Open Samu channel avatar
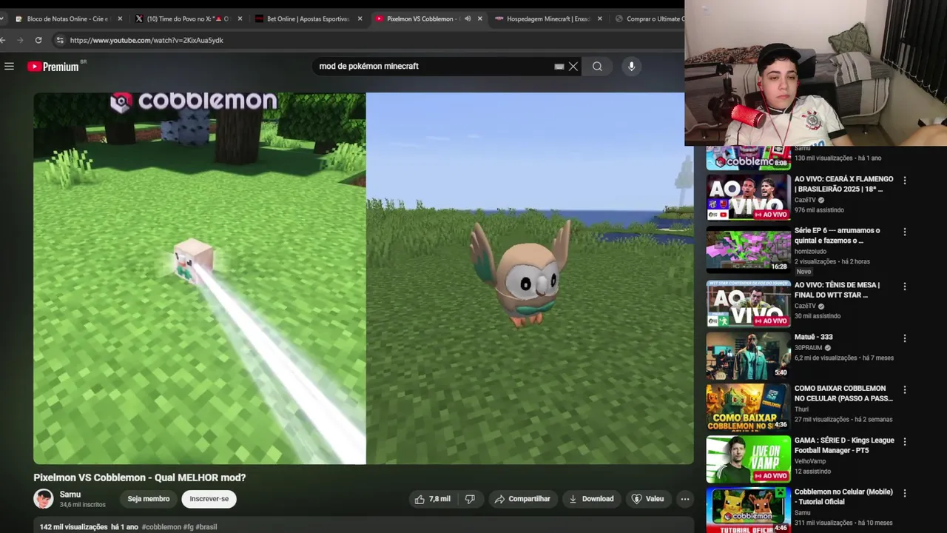947x533 pixels. tap(44, 499)
